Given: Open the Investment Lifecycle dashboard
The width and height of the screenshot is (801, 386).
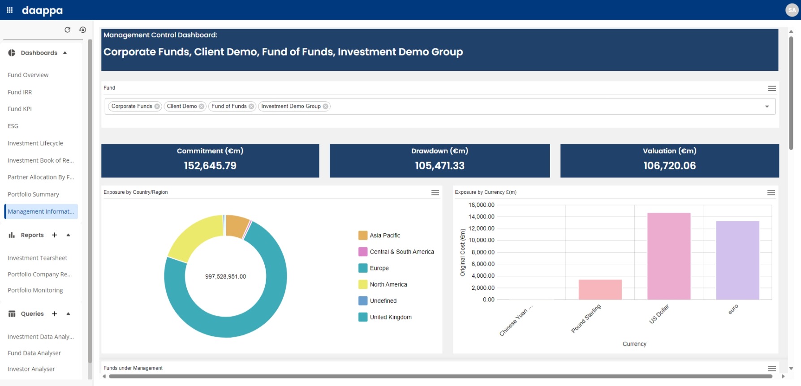Looking at the screenshot, I should (35, 143).
